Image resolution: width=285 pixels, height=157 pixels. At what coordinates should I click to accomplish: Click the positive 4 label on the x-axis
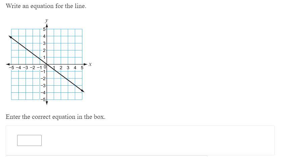pos(75,68)
